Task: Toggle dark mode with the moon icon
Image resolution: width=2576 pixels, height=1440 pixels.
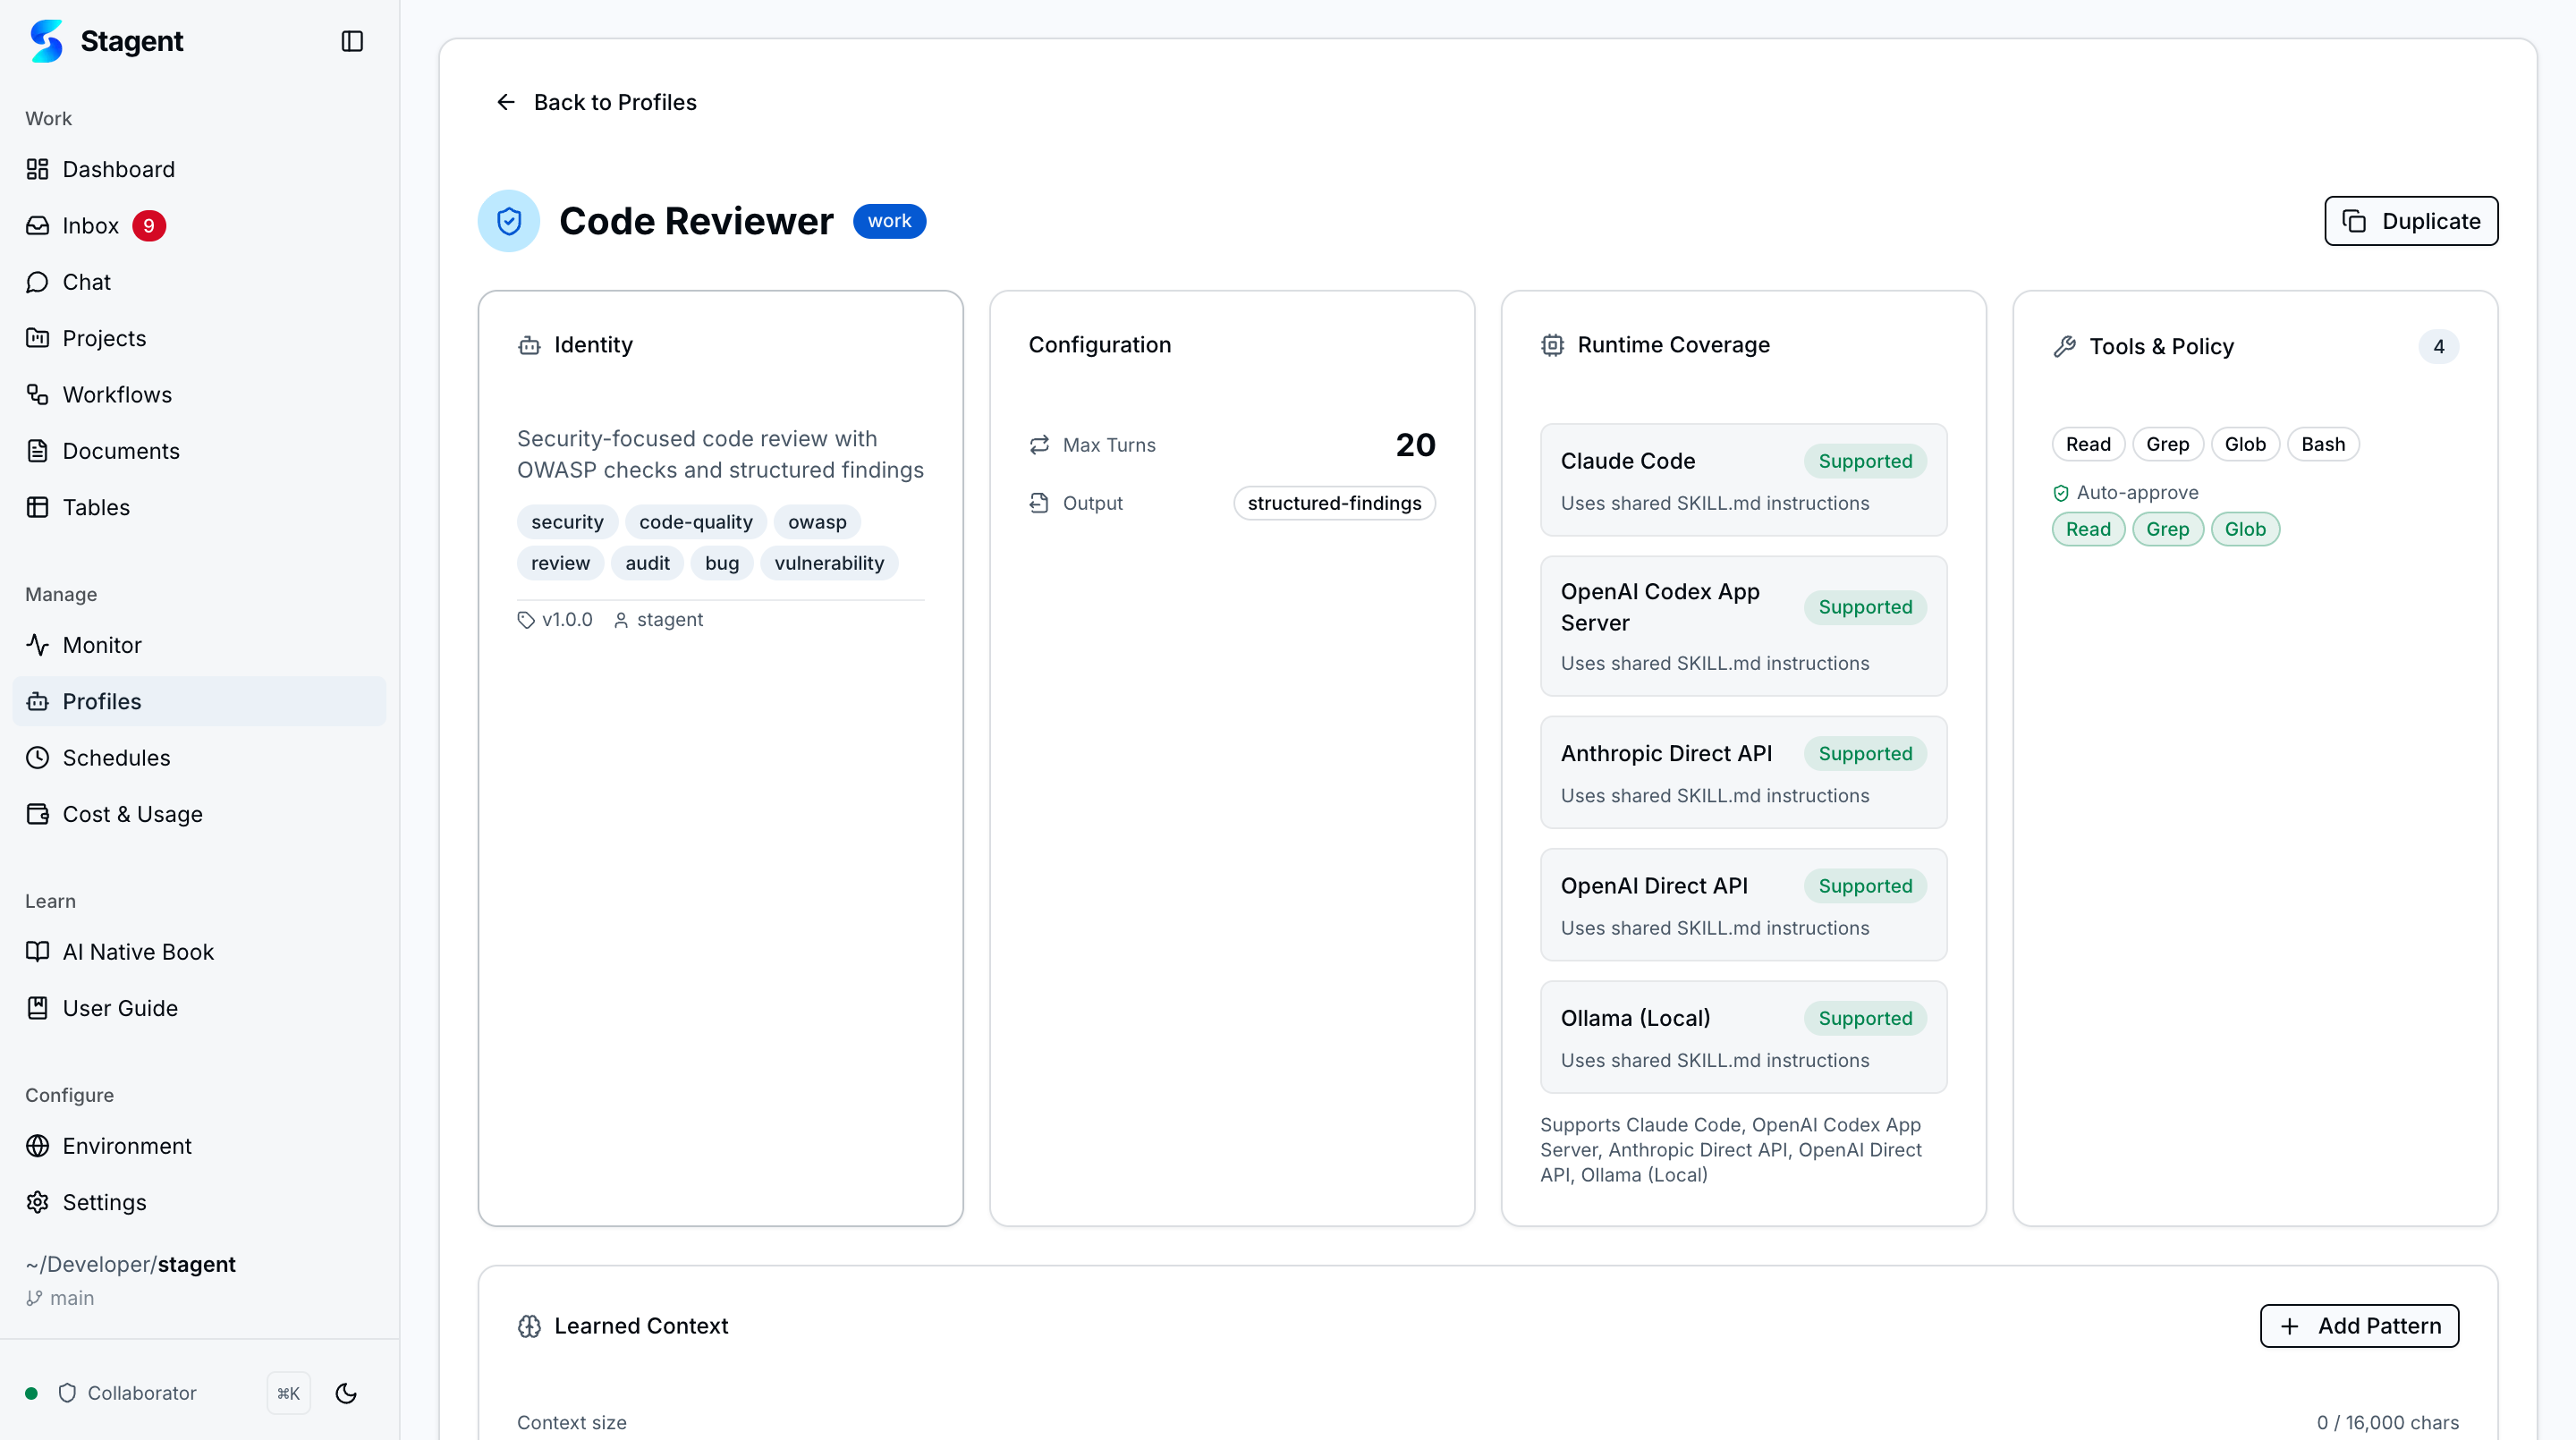Action: (345, 1392)
